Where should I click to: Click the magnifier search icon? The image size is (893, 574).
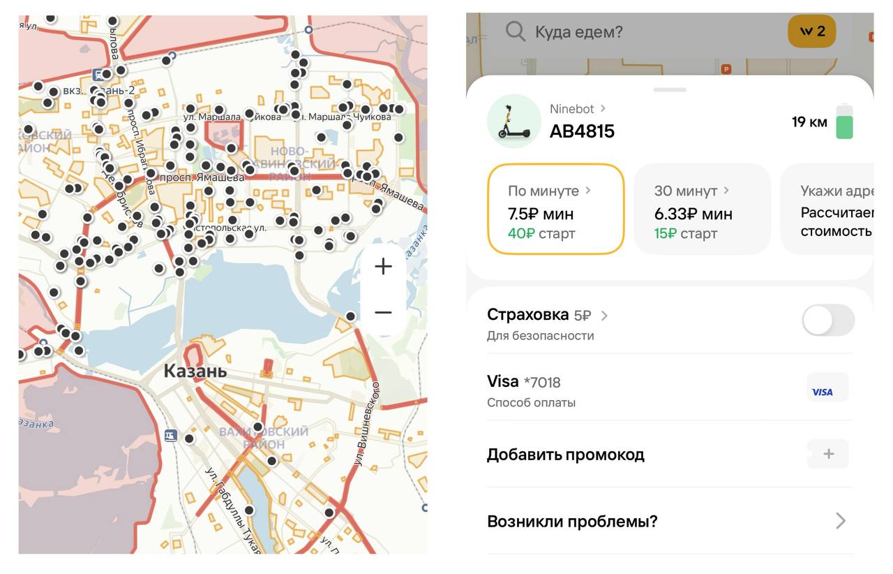pos(516,31)
